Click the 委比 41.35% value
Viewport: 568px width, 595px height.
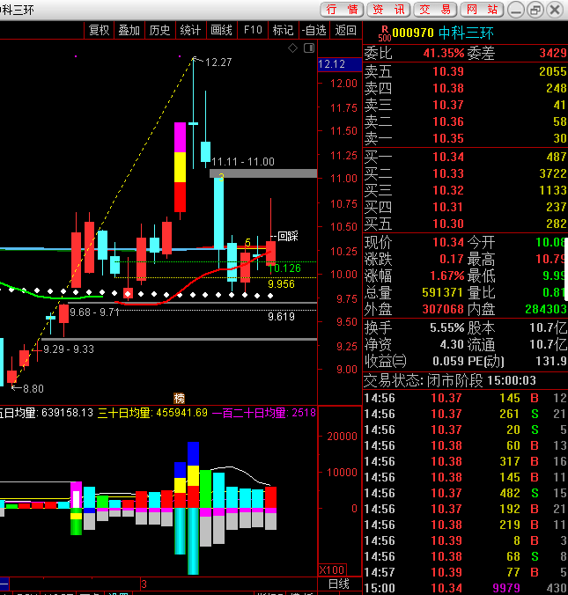coord(444,53)
